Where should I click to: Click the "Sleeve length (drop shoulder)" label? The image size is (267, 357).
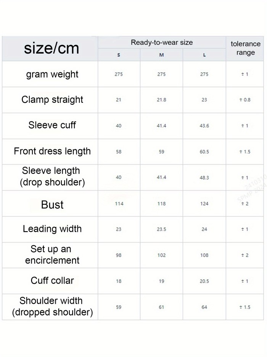click(52, 176)
